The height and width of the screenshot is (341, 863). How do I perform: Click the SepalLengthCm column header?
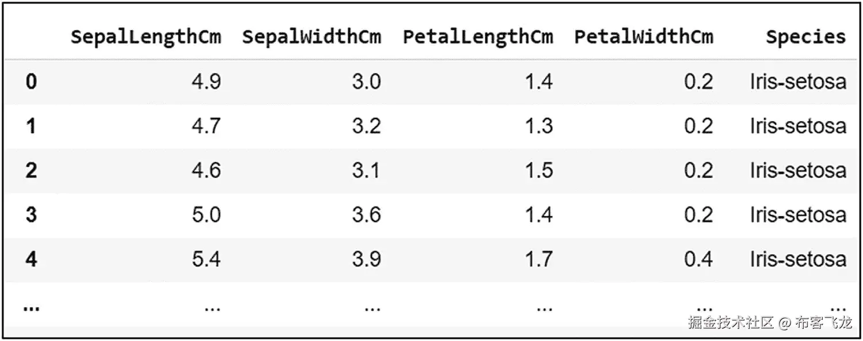coord(146,37)
